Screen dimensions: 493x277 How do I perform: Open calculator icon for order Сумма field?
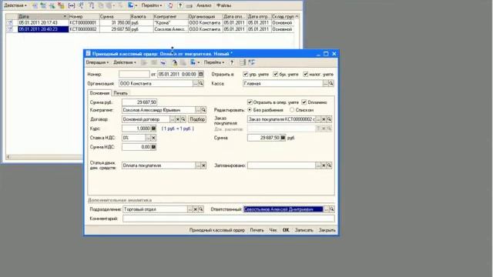(x=283, y=138)
